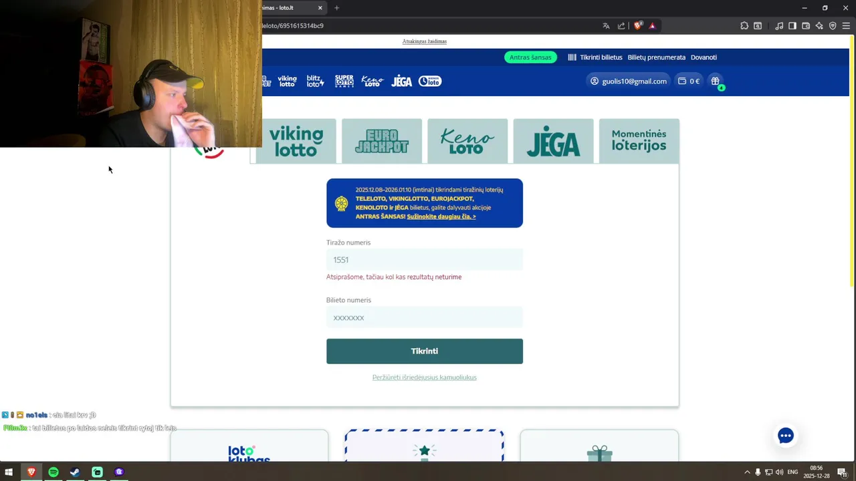Screen dimensions: 856x481
Task: Show hidden system tray icons
Action: 747,472
